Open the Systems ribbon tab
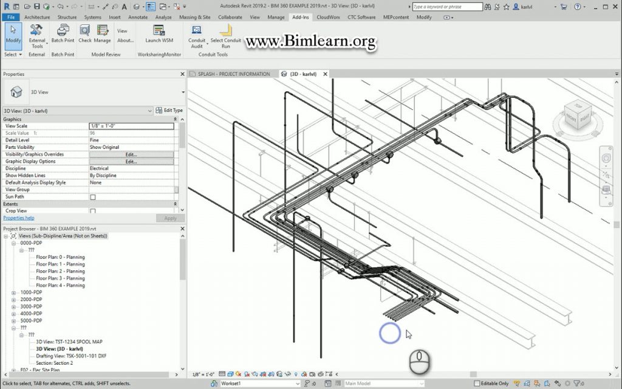The image size is (622, 389). tap(92, 17)
